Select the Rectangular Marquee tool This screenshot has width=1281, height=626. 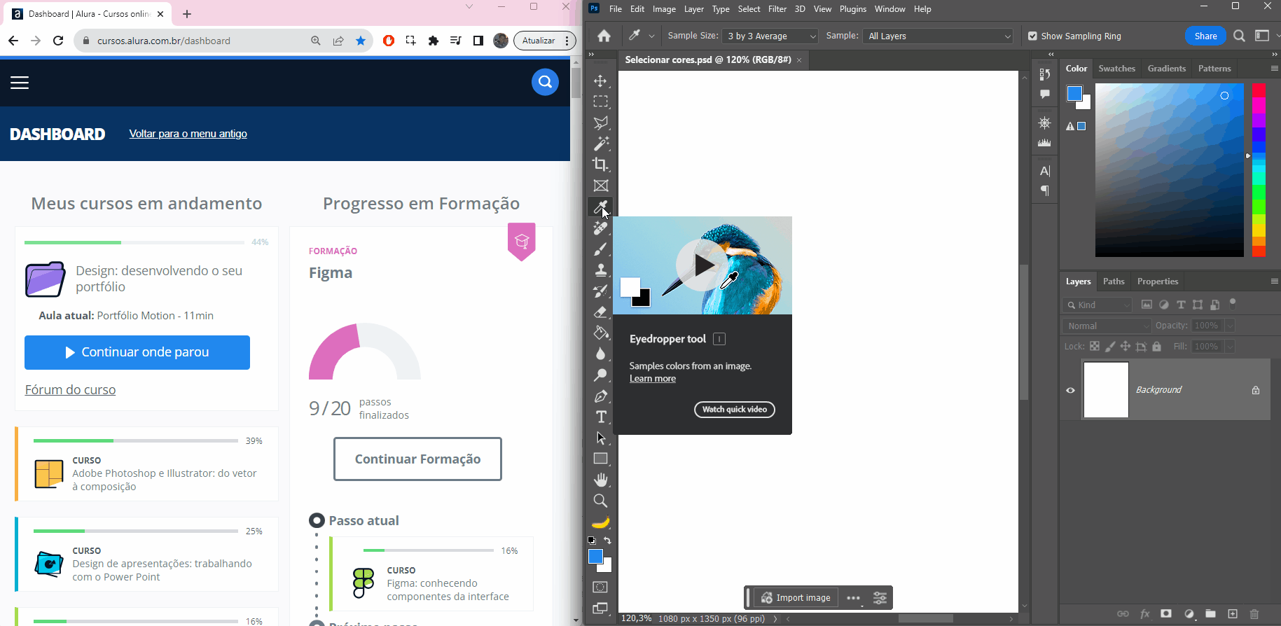click(600, 102)
